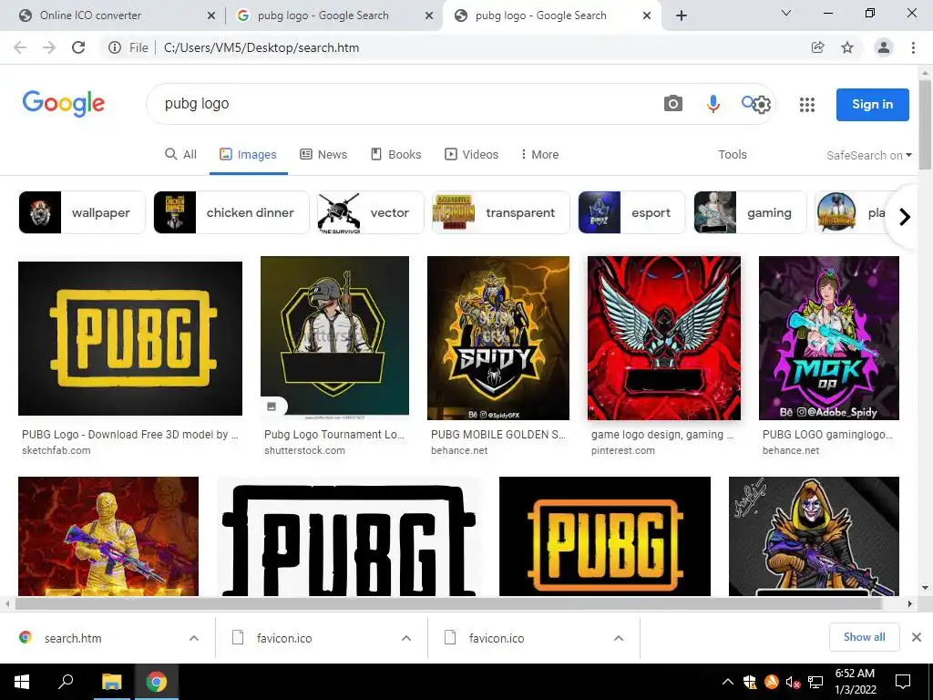
Task: Select the vector suggestion chip
Action: (370, 212)
